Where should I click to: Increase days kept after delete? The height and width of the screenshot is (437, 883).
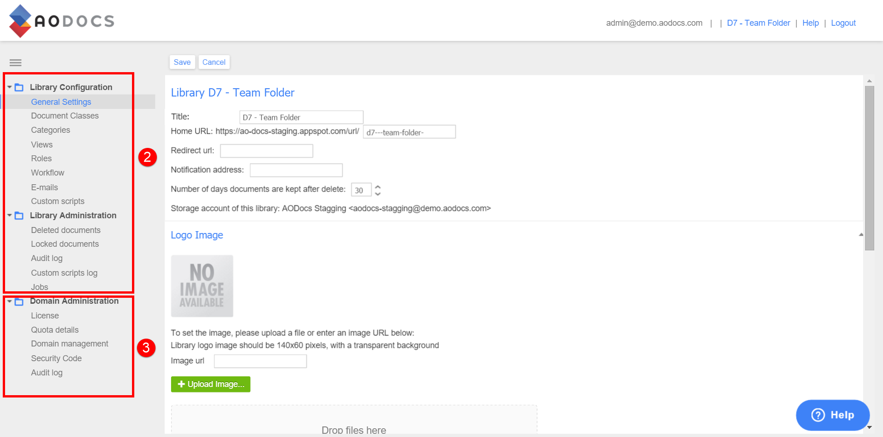tap(378, 187)
